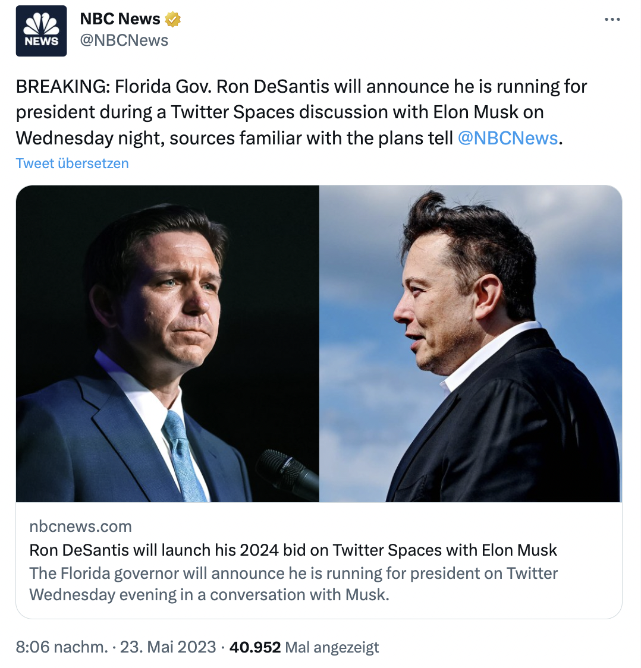The height and width of the screenshot is (668, 641).
Task: Click the "Mal angezeigt" views label
Action: [332, 647]
